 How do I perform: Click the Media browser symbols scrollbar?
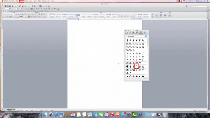point(148,42)
